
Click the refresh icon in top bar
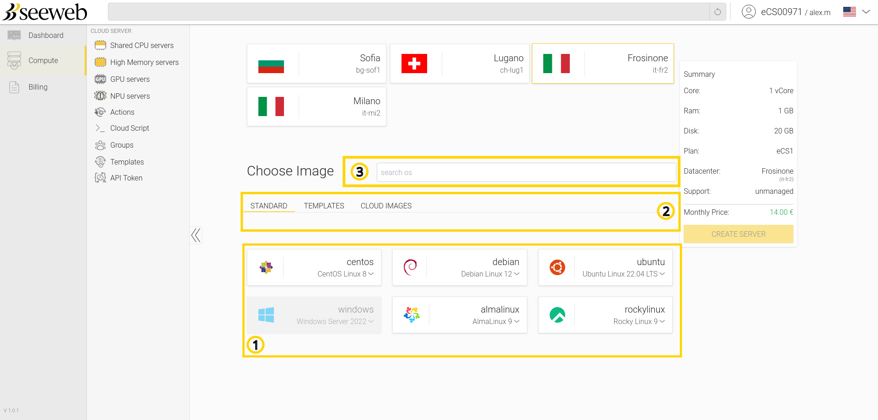click(x=717, y=12)
